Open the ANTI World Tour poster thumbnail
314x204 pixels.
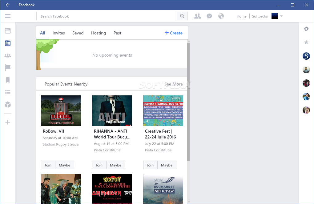coord(112,111)
